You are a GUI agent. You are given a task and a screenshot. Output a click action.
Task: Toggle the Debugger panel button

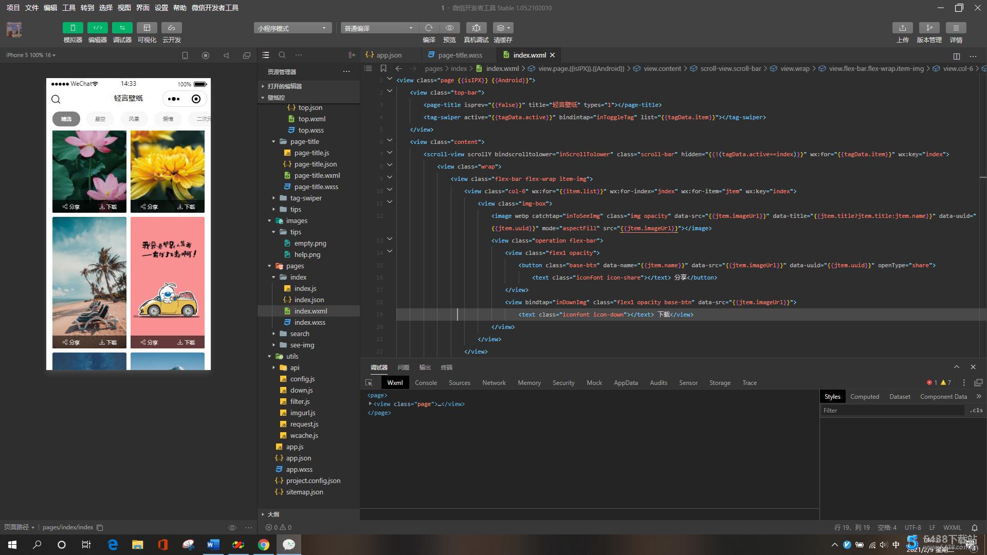click(122, 28)
